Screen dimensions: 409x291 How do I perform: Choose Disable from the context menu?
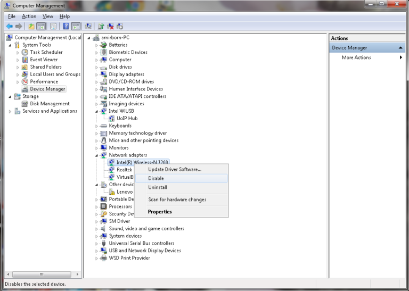pos(156,178)
